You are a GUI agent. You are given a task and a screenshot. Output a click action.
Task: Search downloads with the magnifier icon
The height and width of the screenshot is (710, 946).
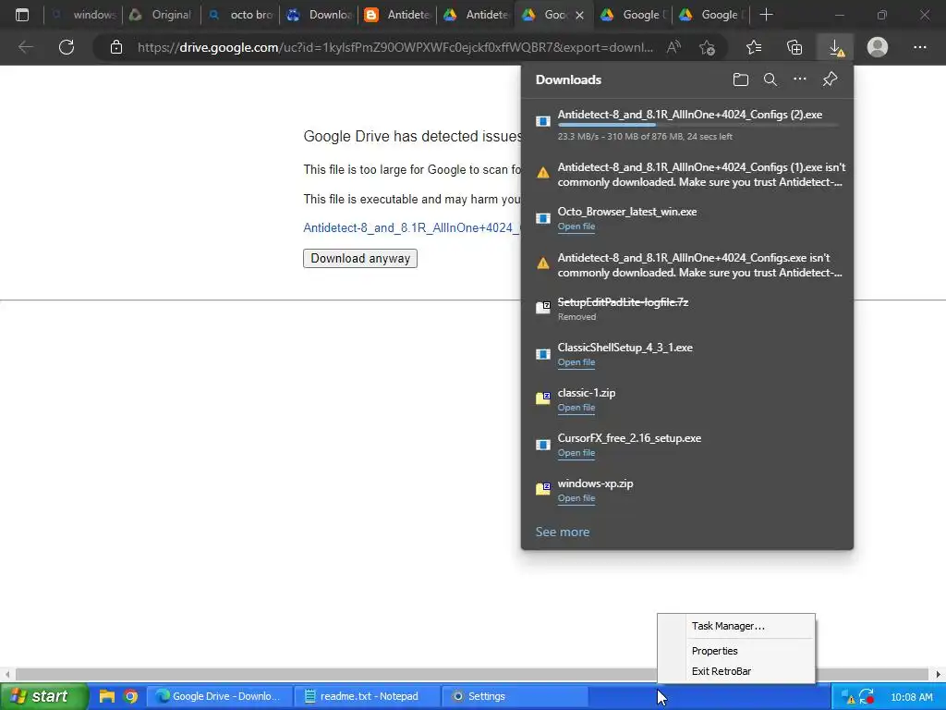[x=770, y=80]
